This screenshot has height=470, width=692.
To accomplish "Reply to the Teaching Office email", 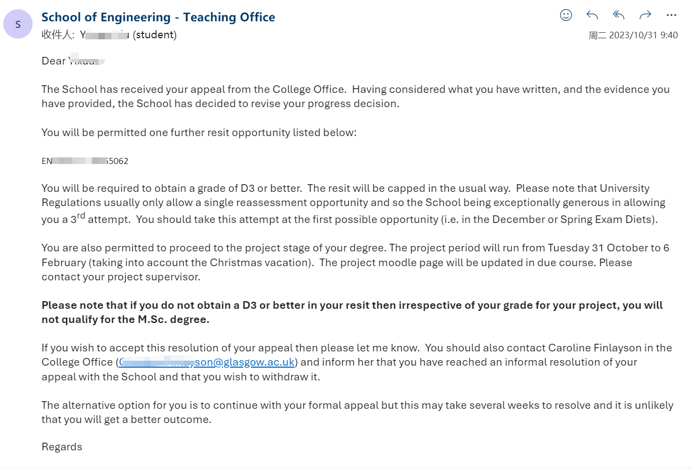I will (x=592, y=15).
